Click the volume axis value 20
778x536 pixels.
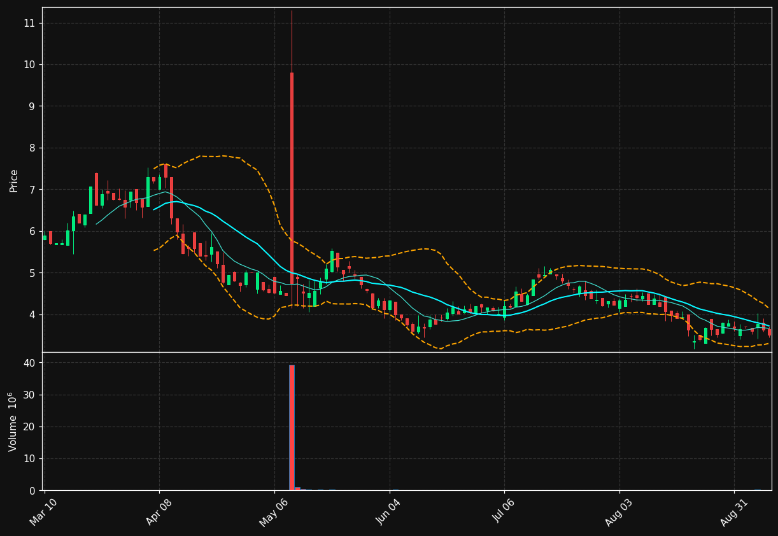[29, 427]
